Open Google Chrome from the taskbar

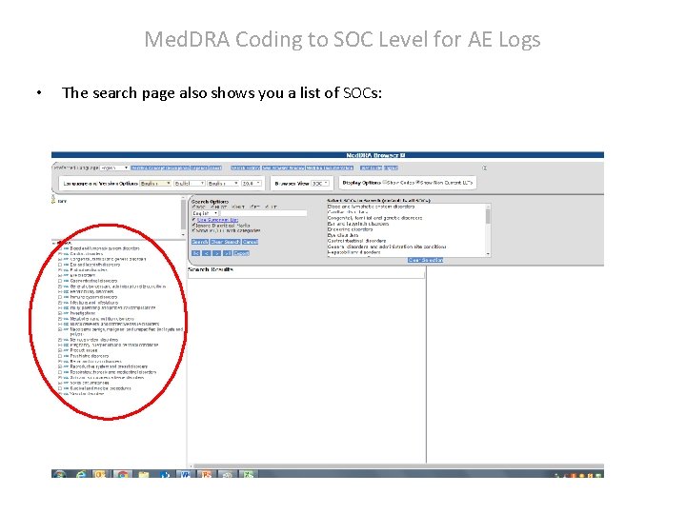[123, 474]
